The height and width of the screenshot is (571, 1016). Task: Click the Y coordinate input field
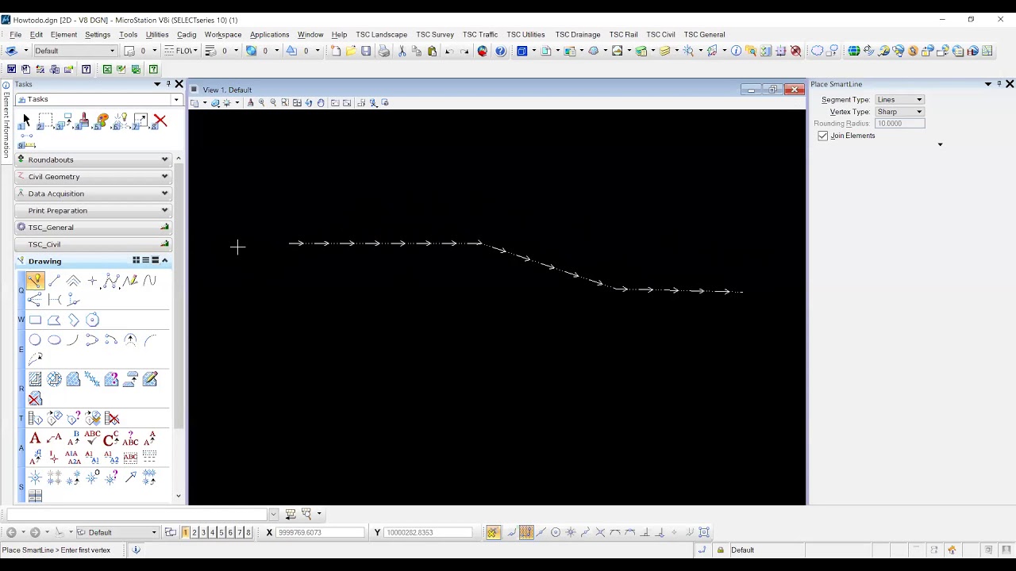[428, 533]
